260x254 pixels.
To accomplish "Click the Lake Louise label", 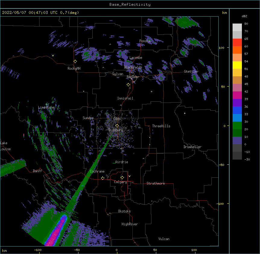I will point(5,146).
